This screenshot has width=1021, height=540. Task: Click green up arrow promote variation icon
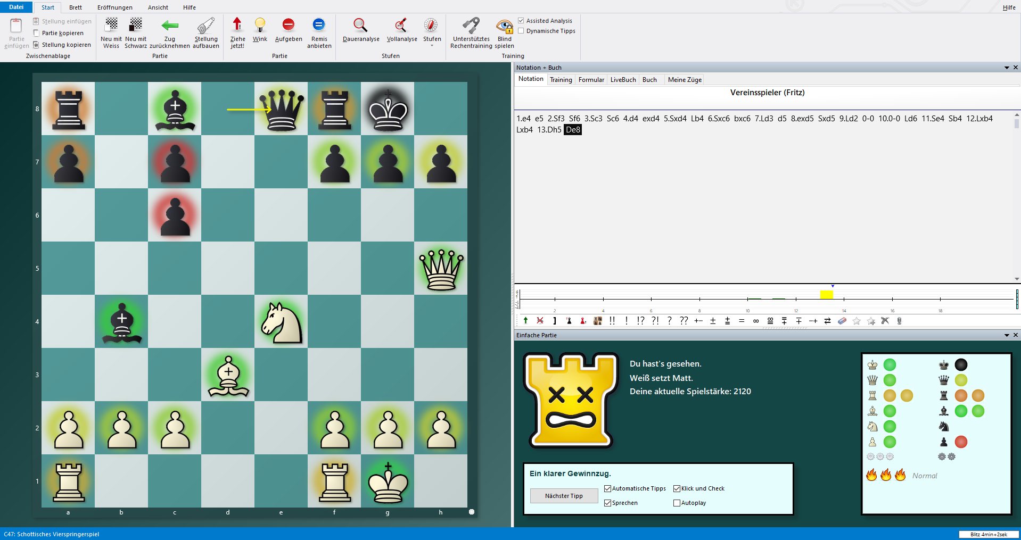pos(525,321)
